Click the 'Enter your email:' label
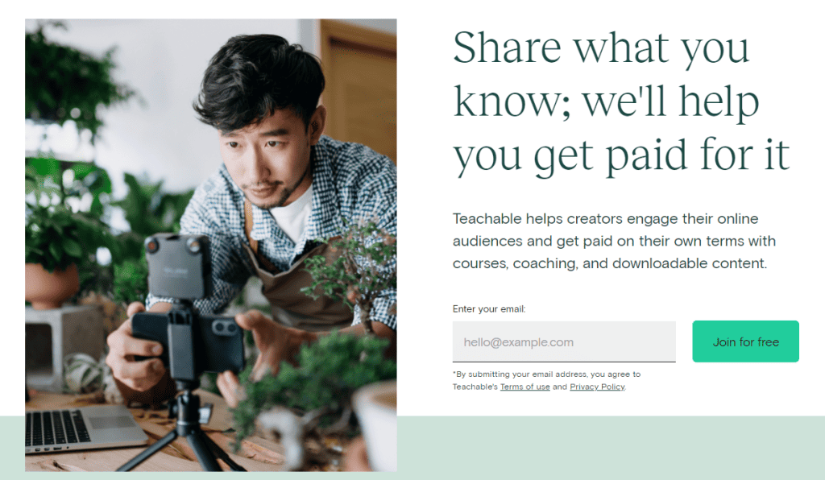Viewport: 825px width, 480px height. click(x=489, y=309)
